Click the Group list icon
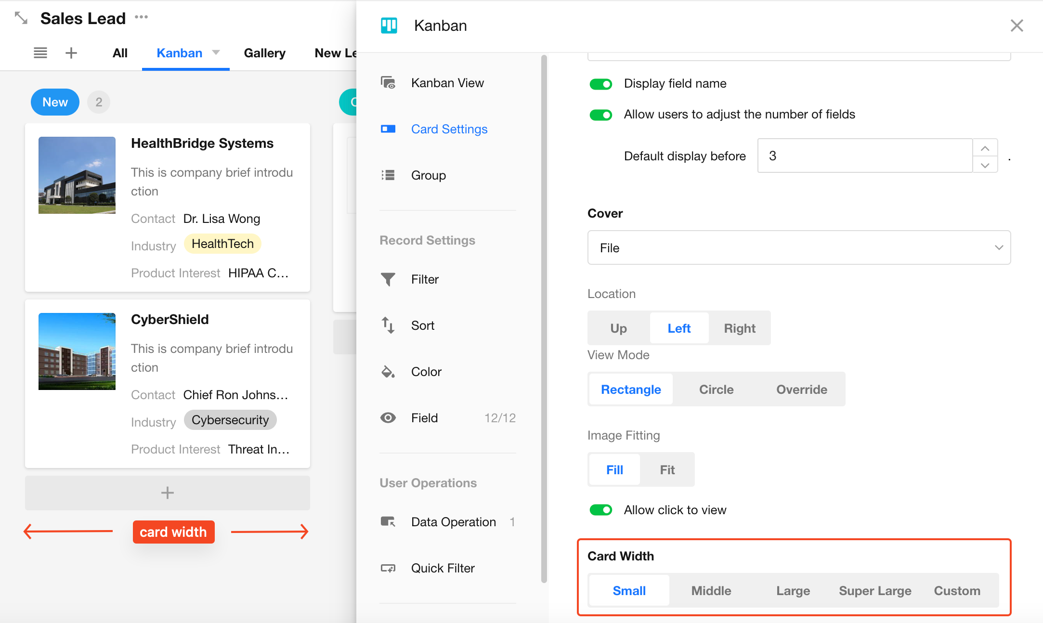 (x=388, y=175)
